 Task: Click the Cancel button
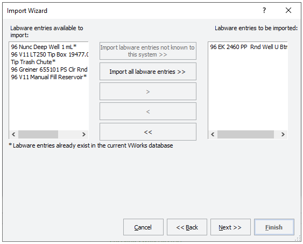tap(143, 227)
